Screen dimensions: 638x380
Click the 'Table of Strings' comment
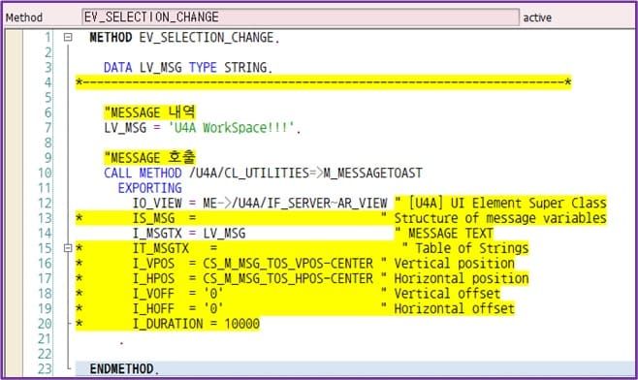[472, 248]
